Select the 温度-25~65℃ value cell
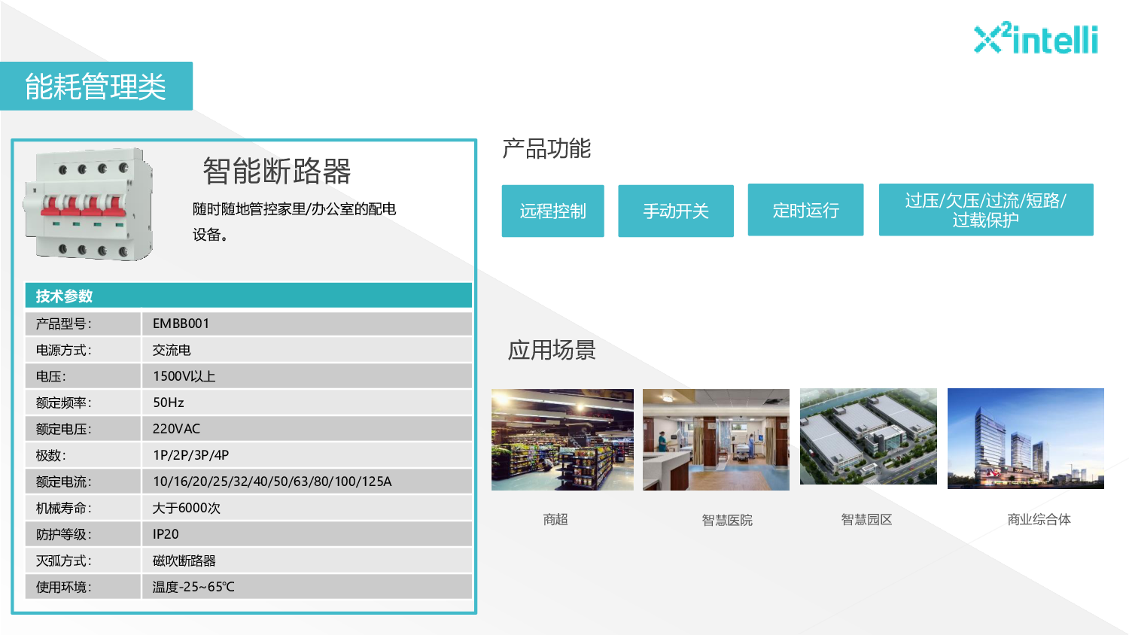Viewport: 1129px width, 635px height. (x=307, y=587)
